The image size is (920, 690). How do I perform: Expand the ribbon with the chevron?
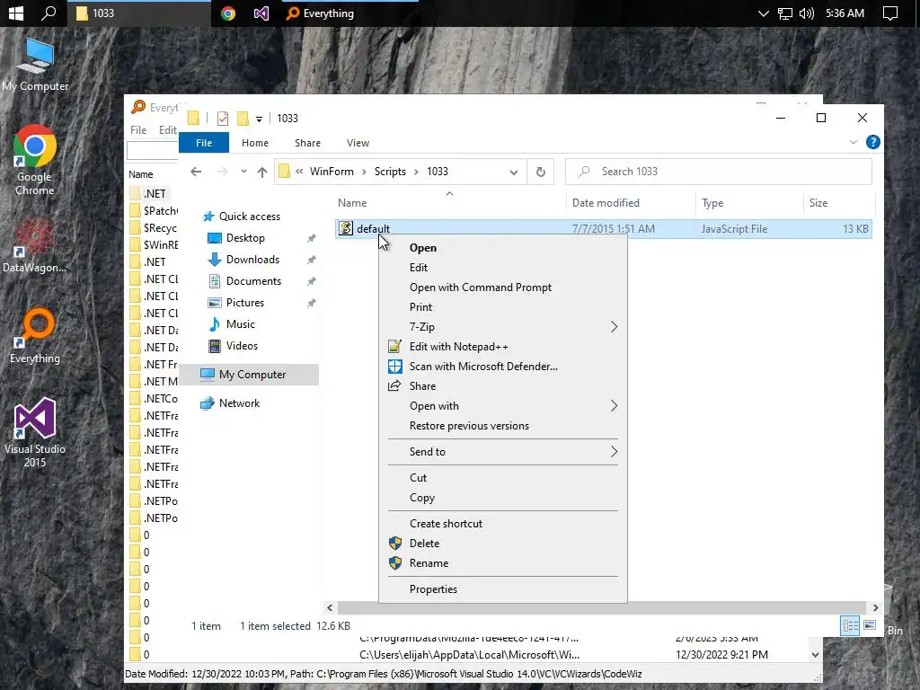854,142
